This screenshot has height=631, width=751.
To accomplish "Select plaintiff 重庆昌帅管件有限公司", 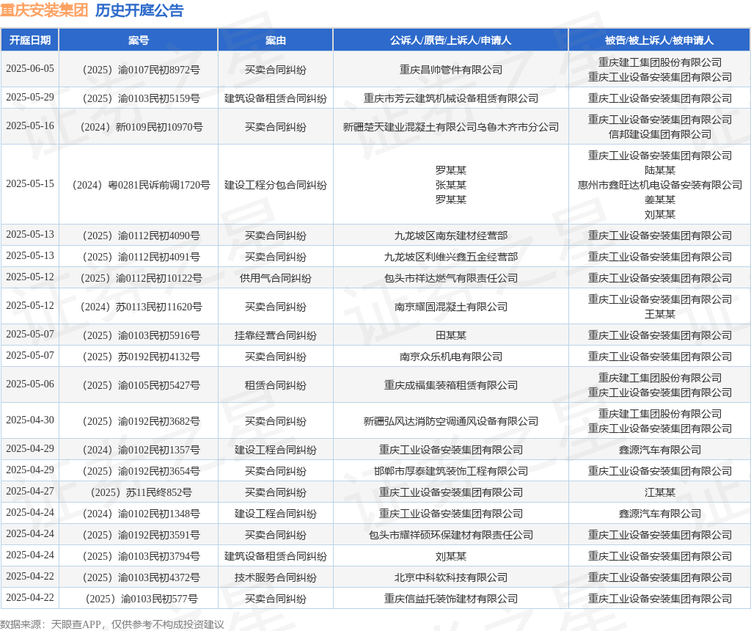I will click(451, 70).
